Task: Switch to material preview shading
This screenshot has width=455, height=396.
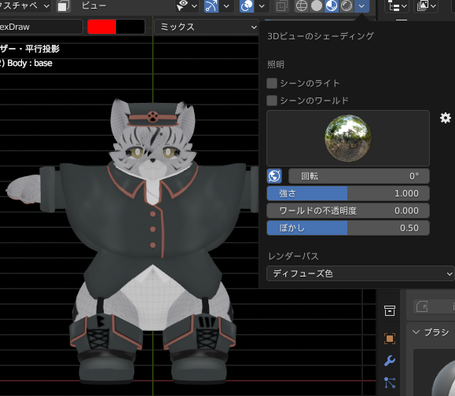Action: tap(332, 5)
